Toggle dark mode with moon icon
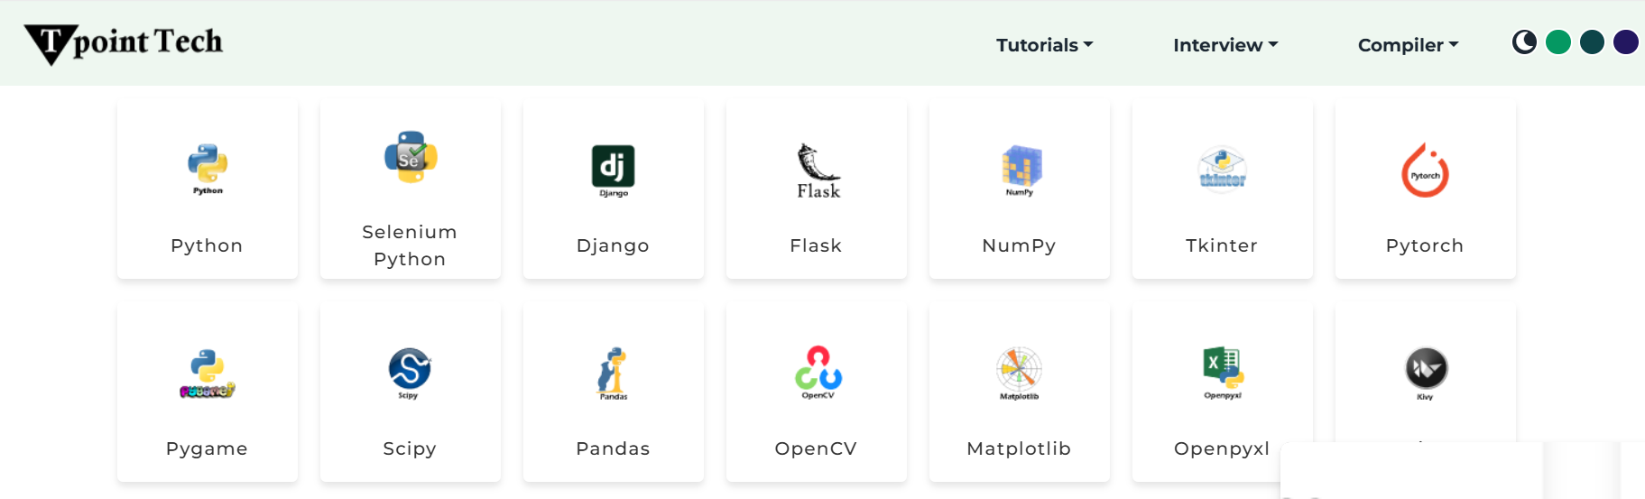1645x499 pixels. (1524, 42)
